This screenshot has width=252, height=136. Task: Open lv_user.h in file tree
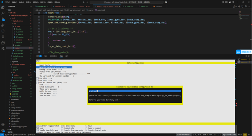[x=19, y=34]
